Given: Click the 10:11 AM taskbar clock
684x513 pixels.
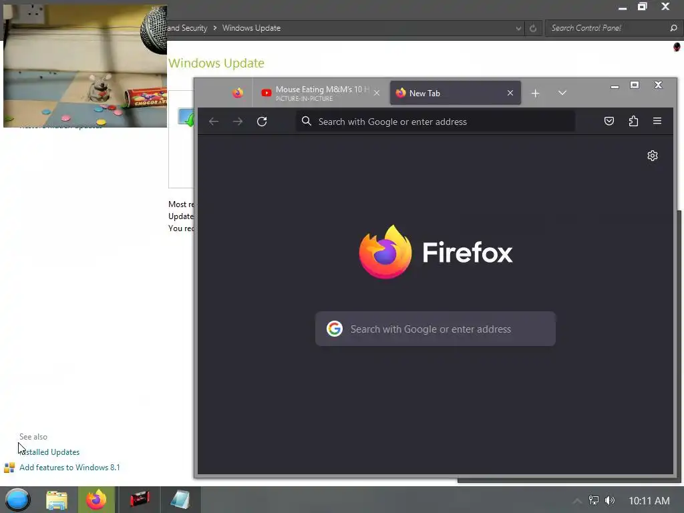Looking at the screenshot, I should (649, 501).
